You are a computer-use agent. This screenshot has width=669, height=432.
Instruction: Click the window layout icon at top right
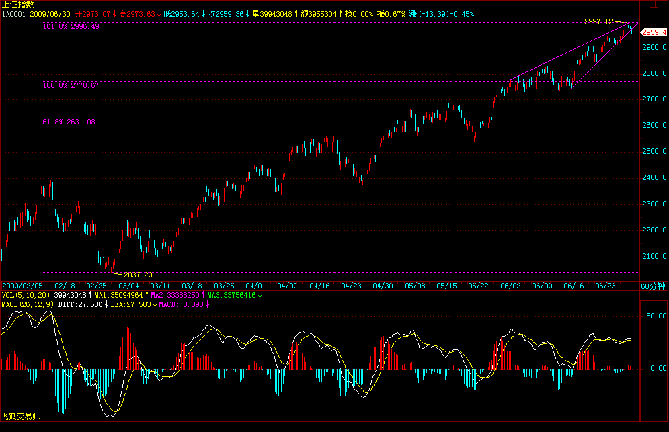click(654, 5)
